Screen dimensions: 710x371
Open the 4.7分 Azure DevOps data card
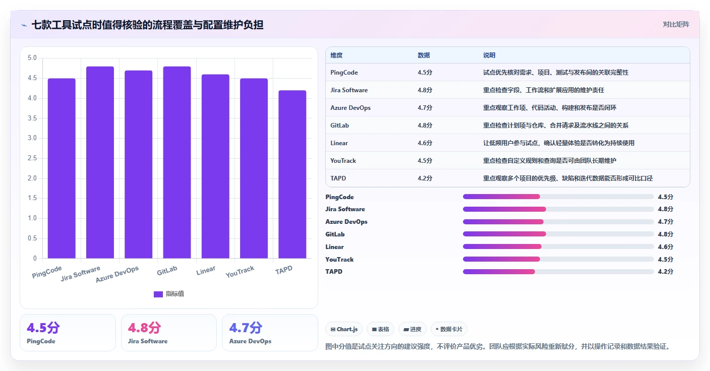click(x=270, y=333)
